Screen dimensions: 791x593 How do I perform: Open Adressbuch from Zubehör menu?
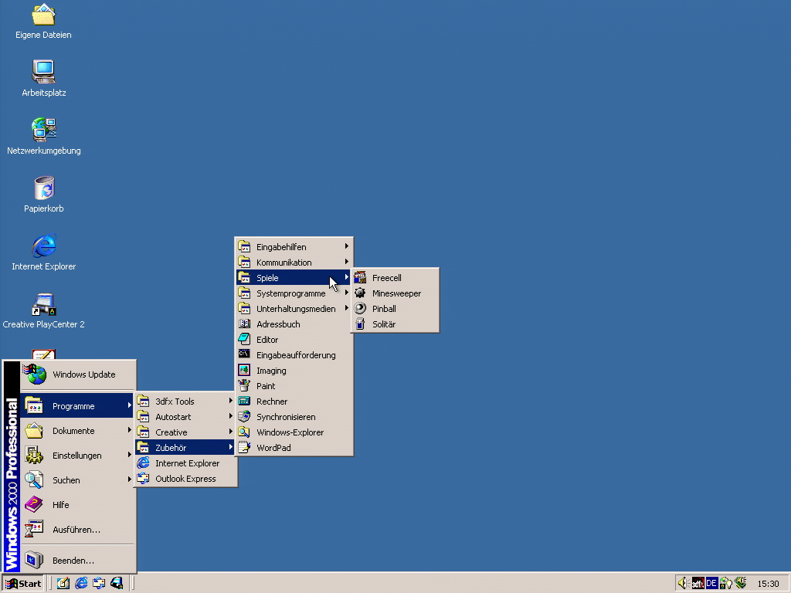pyautogui.click(x=294, y=324)
